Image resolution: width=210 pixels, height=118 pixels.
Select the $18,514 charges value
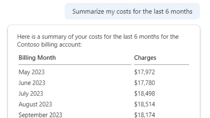click(145, 104)
